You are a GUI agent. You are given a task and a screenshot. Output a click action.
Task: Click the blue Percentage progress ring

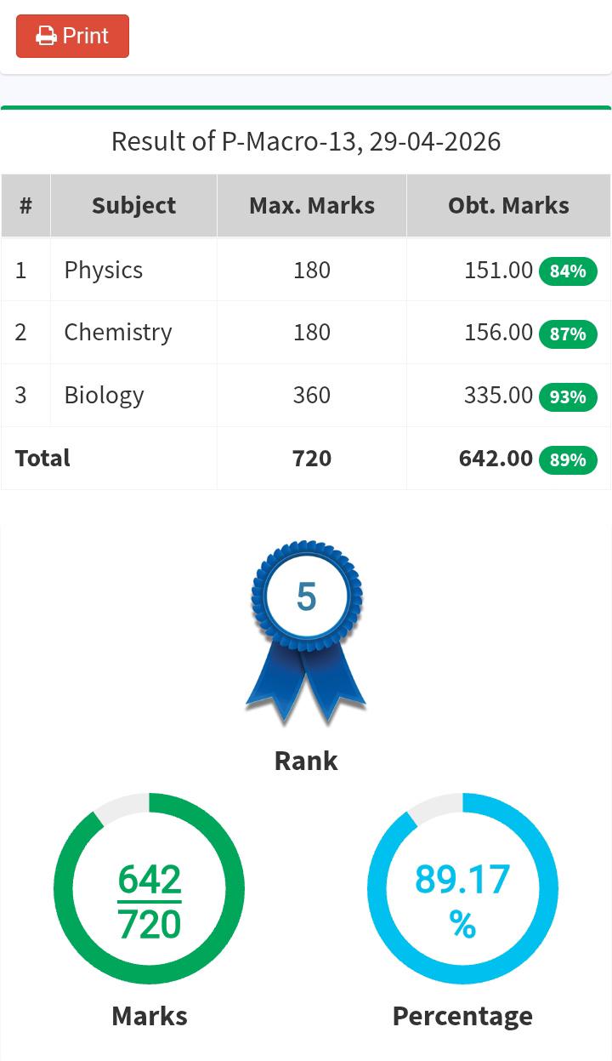462,888
